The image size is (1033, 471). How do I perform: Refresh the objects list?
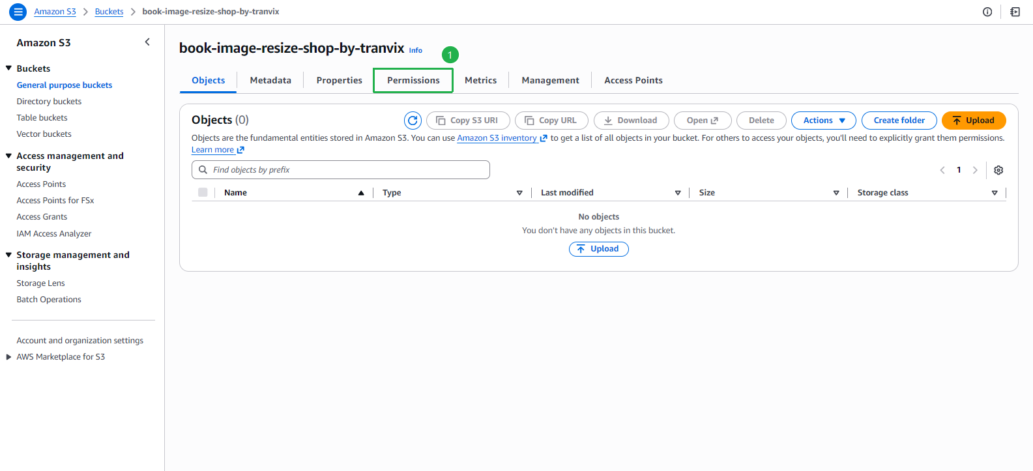(413, 121)
